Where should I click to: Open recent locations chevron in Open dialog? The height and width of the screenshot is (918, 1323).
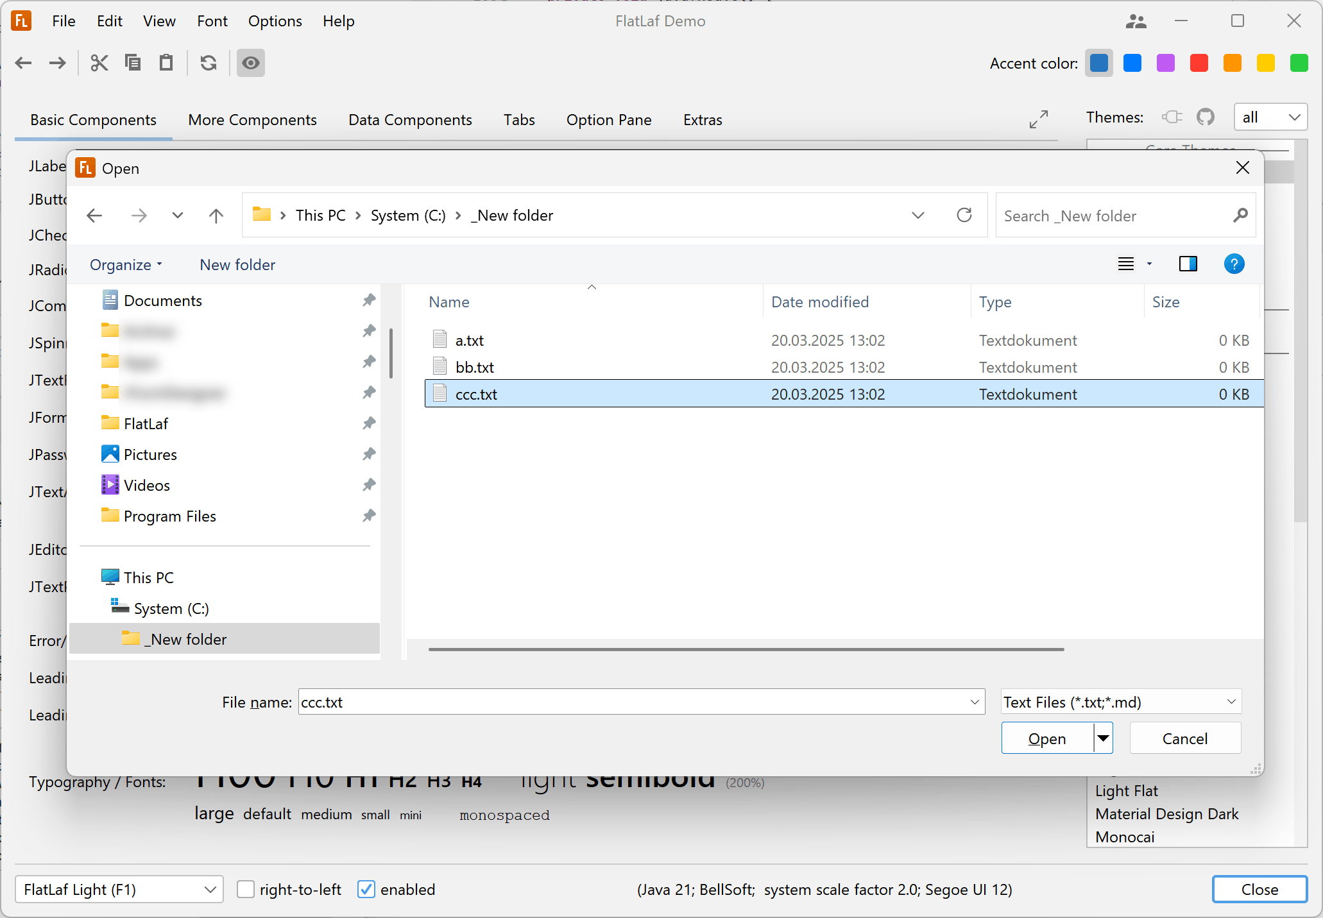point(178,216)
